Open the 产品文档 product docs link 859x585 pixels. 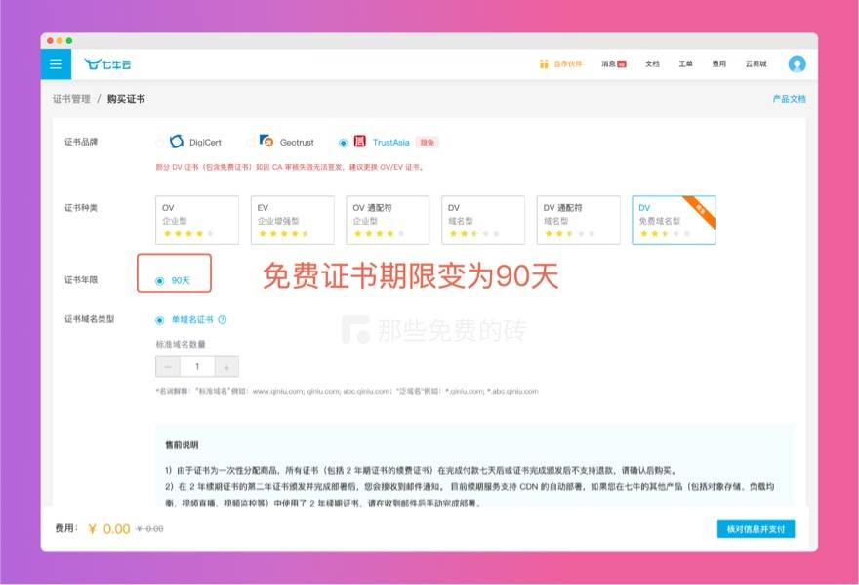[x=789, y=99]
